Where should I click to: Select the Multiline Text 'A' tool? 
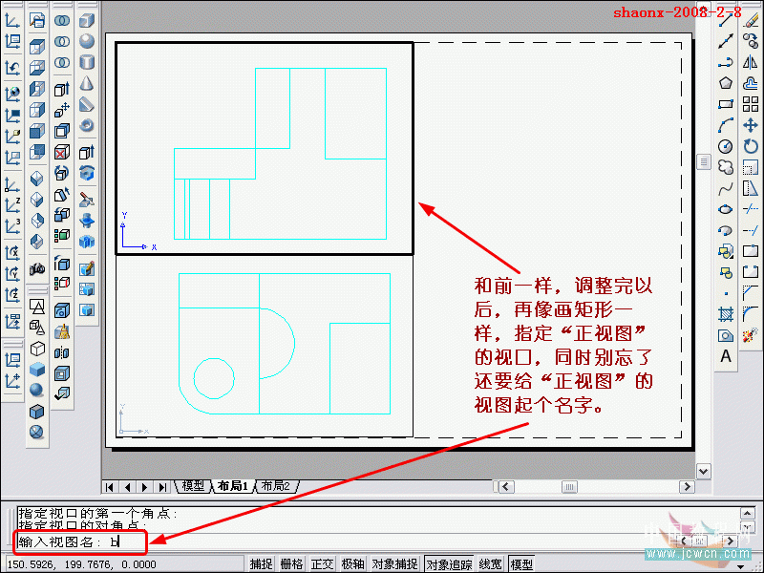point(726,356)
